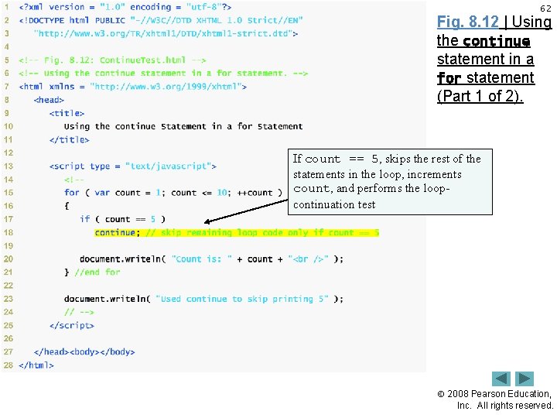Image resolution: width=557 pixels, height=418 pixels.
Task: Click the title text 'Using the continue Statement'
Action: pyautogui.click(x=183, y=126)
